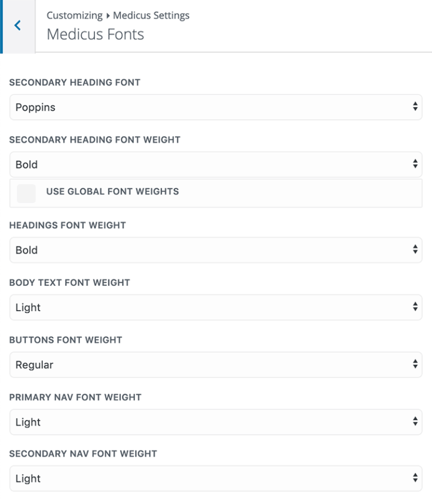
Task: Click the "Primary Nav Font Weight" label
Action: (75, 397)
